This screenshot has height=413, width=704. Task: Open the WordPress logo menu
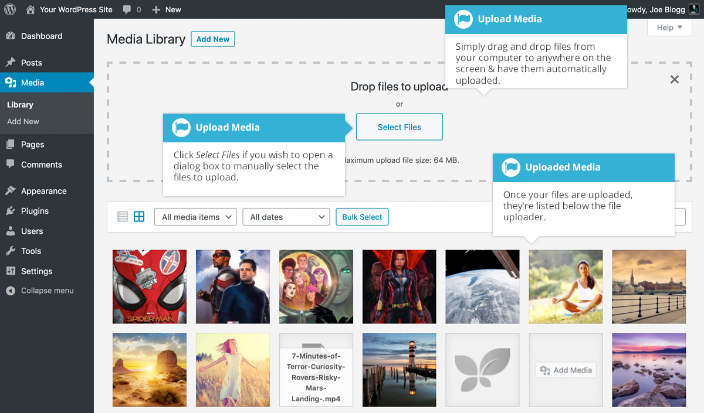pos(10,9)
